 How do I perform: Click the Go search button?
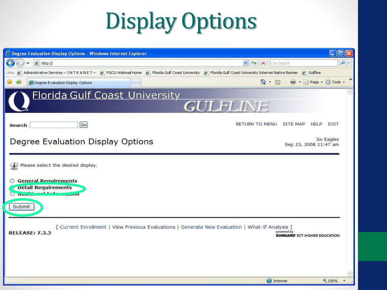click(x=84, y=125)
